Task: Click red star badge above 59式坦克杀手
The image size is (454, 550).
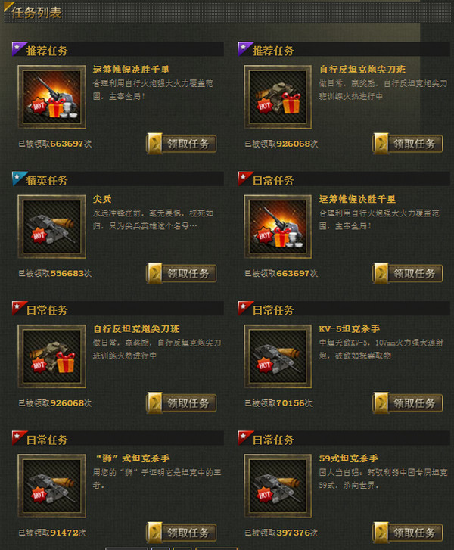Action: tap(245, 437)
